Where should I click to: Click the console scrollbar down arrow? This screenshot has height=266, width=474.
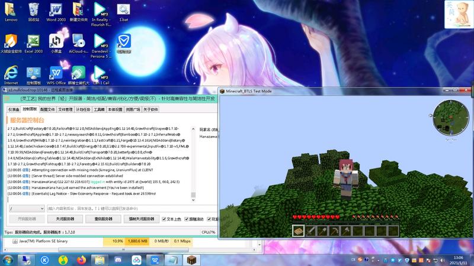(x=194, y=200)
